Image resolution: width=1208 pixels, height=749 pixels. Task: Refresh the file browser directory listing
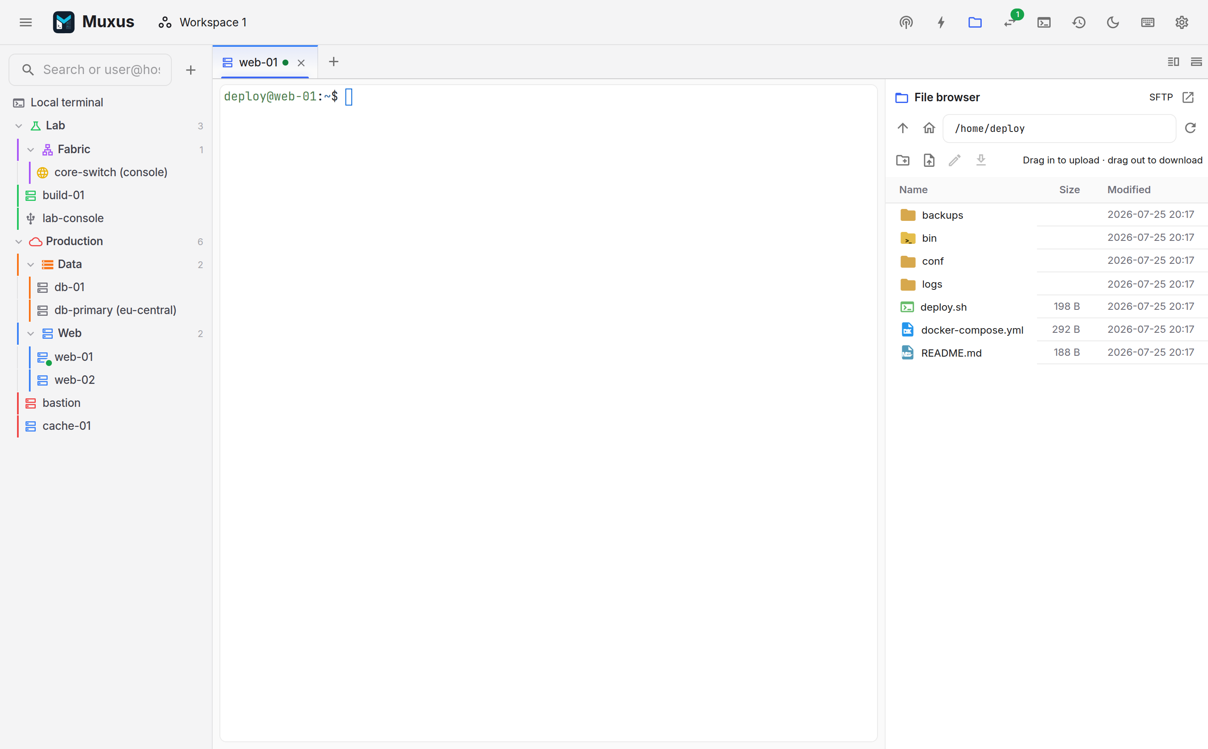[1190, 128]
